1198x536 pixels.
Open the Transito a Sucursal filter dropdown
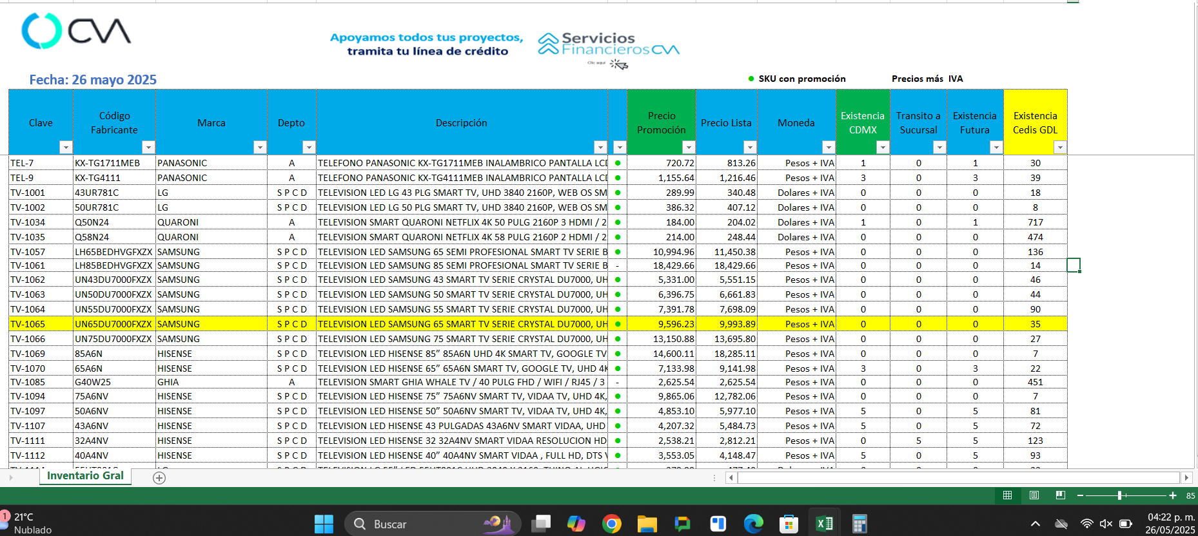(x=939, y=148)
